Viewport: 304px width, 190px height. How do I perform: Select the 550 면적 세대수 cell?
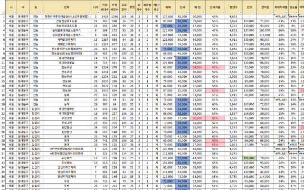114,40
